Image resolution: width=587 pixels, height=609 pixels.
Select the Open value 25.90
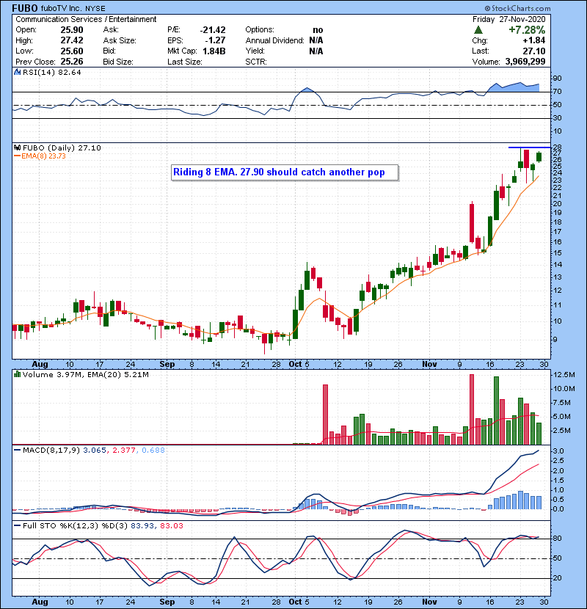click(x=72, y=30)
